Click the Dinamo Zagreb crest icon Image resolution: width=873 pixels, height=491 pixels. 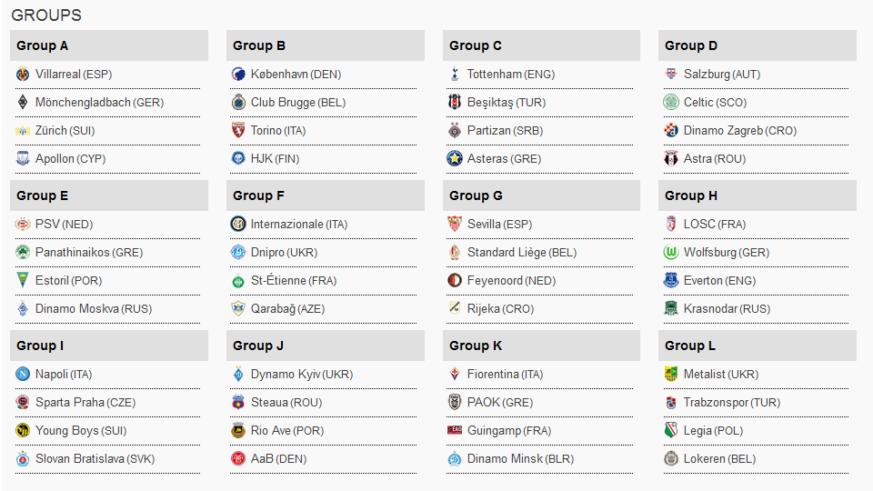[671, 130]
